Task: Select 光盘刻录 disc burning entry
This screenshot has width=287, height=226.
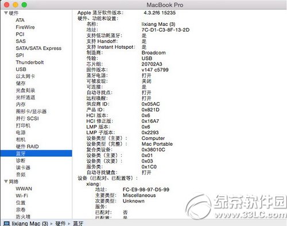Action: [25, 90]
